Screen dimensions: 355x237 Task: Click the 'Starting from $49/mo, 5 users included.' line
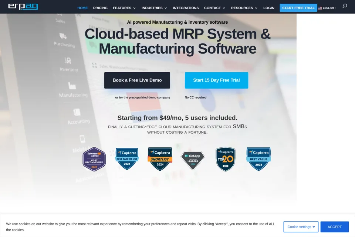point(177,118)
